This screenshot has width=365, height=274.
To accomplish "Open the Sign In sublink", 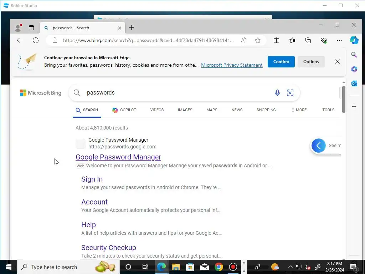I will (92, 179).
